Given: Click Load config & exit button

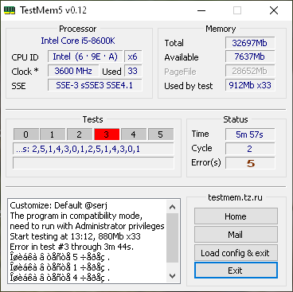Looking at the screenshot, I should pos(236,253).
